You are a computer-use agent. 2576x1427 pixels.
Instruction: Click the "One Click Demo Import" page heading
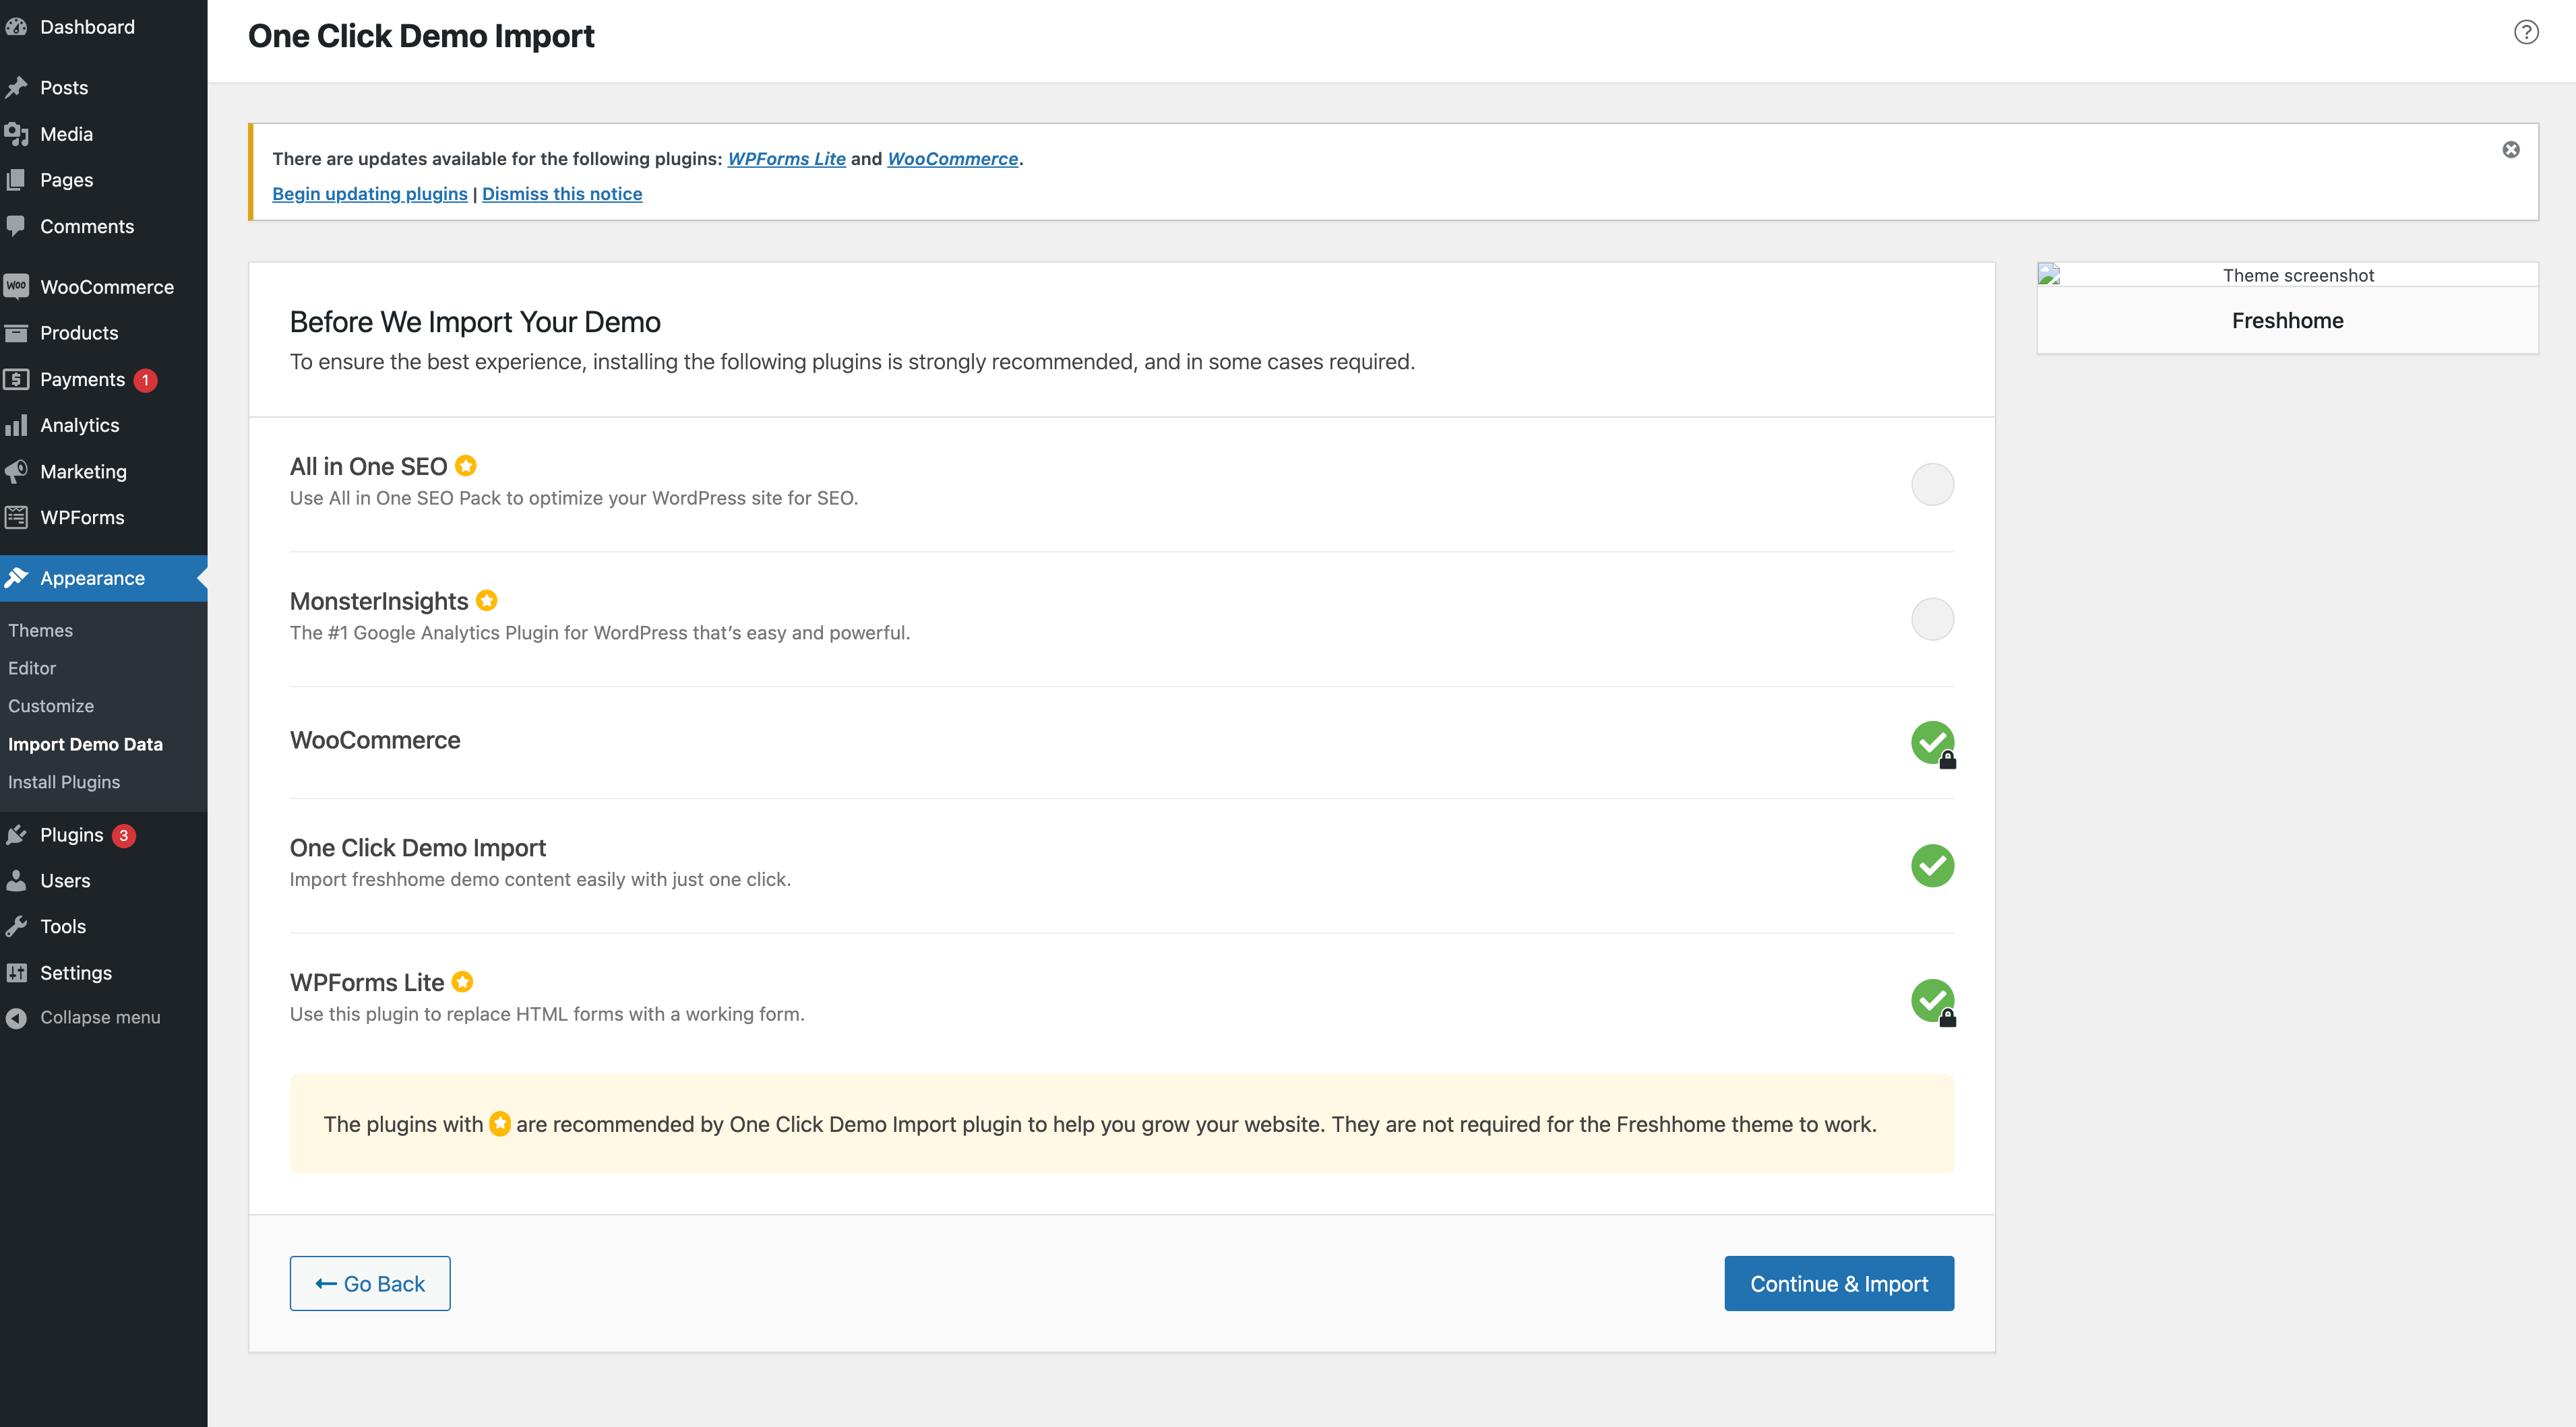click(x=421, y=36)
